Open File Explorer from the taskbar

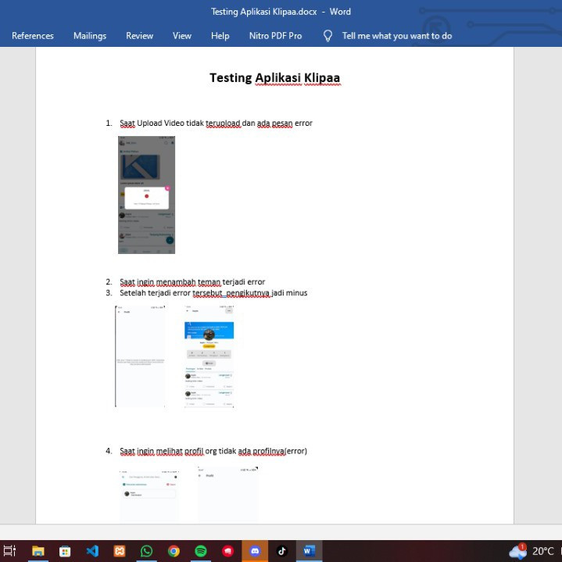coord(38,551)
